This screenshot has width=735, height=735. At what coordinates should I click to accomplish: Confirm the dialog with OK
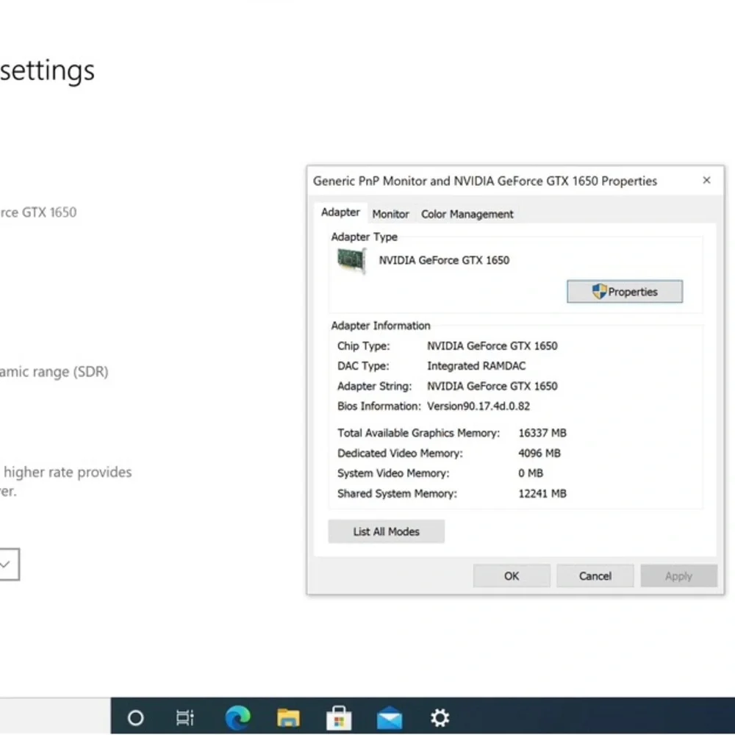512,576
